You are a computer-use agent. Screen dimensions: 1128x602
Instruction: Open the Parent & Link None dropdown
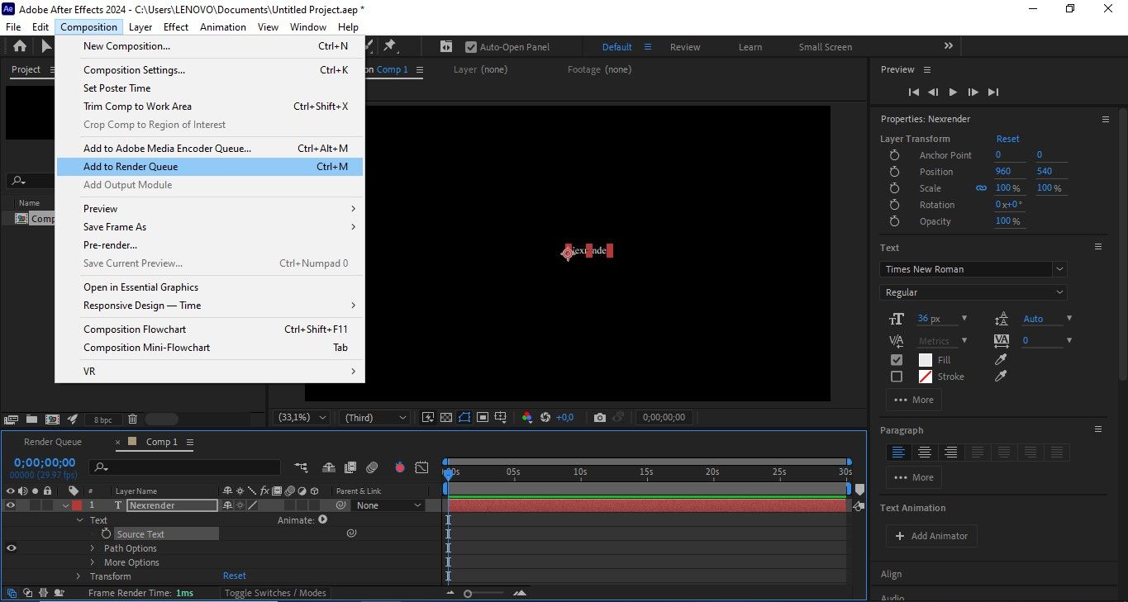(x=387, y=505)
